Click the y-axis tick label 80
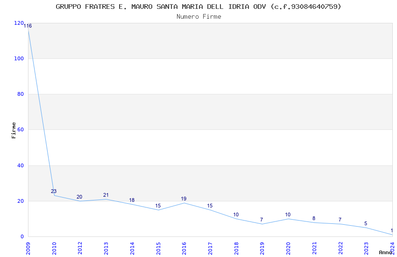The image size is (397, 257). pyautogui.click(x=21, y=94)
